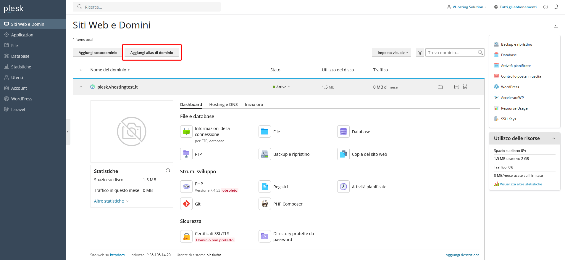Screen dimensions: 565x260
Task: Open the Imposta visuale dropdown
Action: pos(391,52)
